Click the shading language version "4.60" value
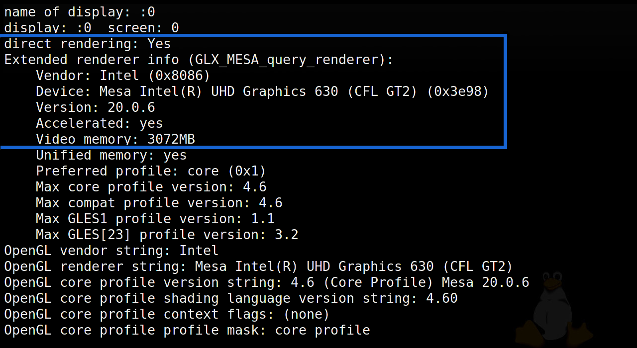The height and width of the screenshot is (348, 637). (441, 298)
